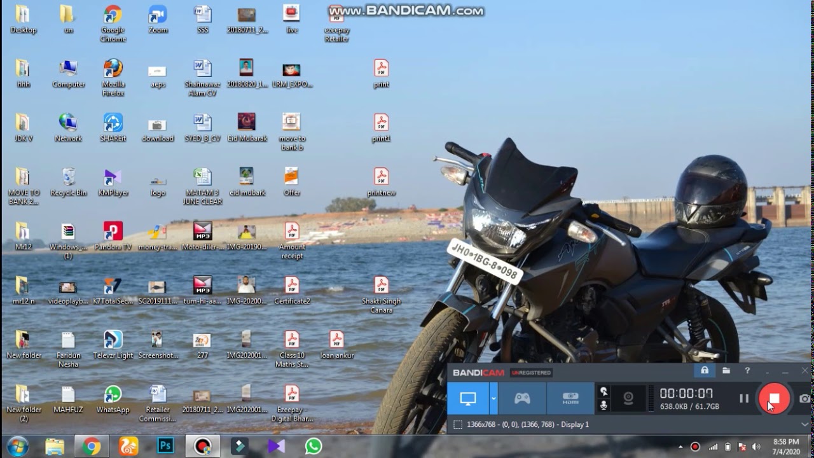Pause the Bandicam recording

[744, 399]
